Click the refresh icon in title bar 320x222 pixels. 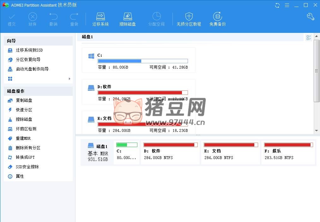coord(277,5)
